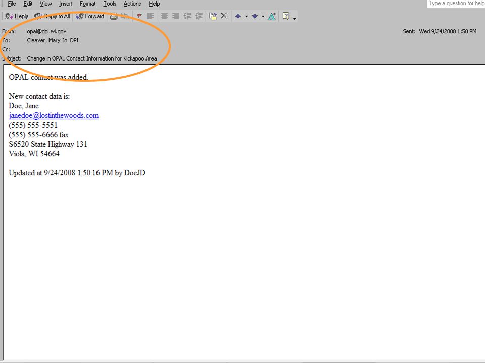Open the View menu

pos(46,4)
